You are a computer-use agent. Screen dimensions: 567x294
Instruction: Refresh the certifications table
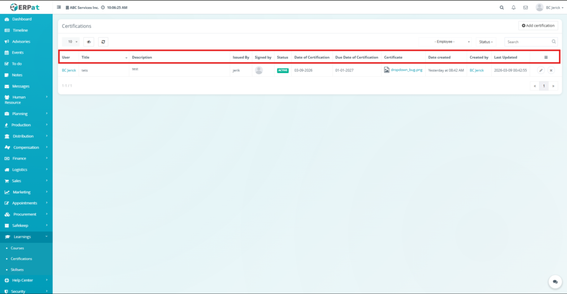point(103,42)
